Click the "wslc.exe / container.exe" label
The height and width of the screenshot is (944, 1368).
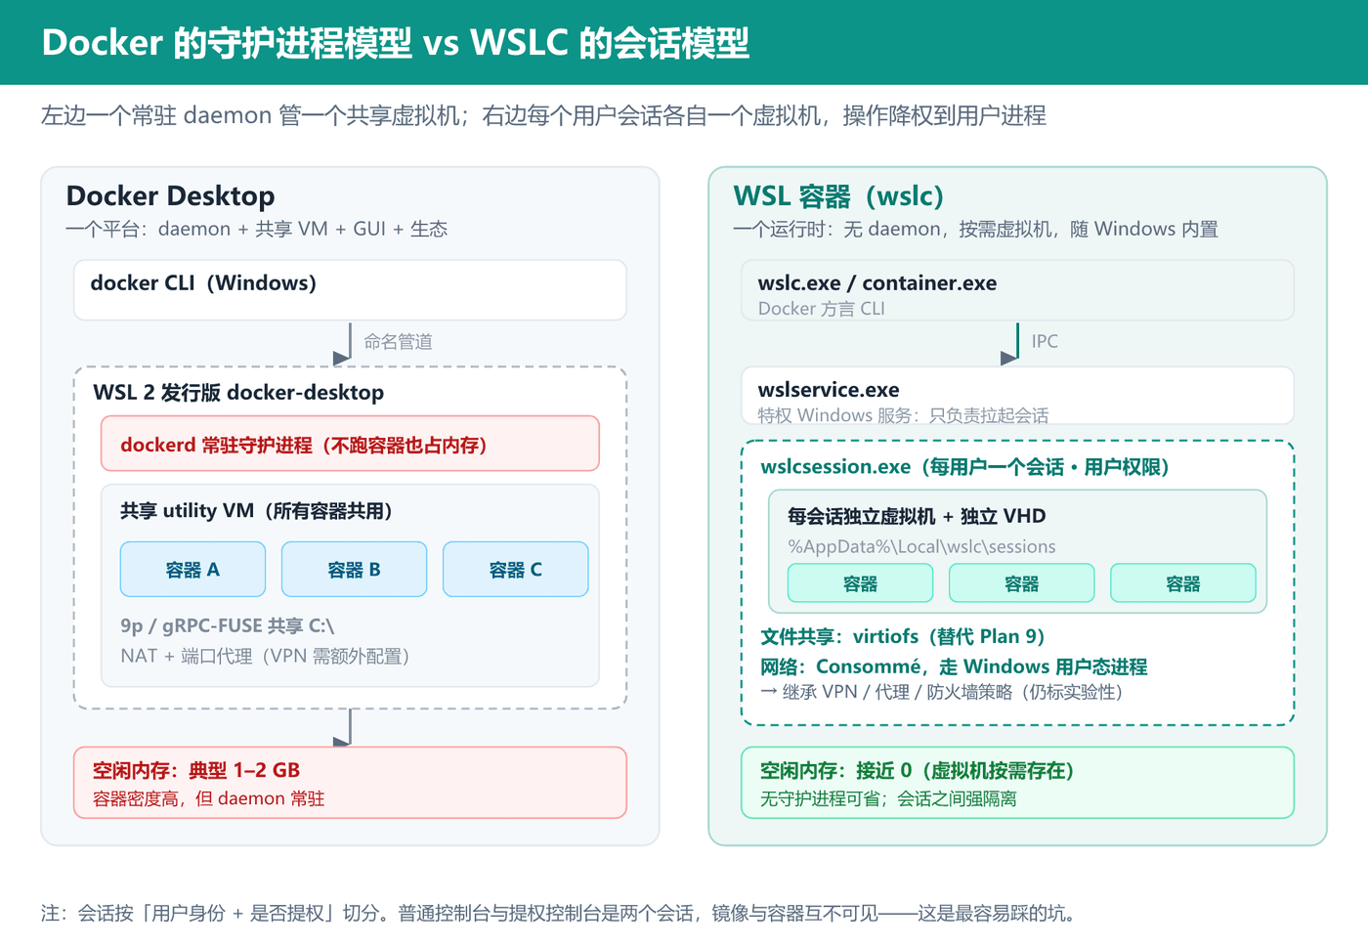pyautogui.click(x=877, y=282)
